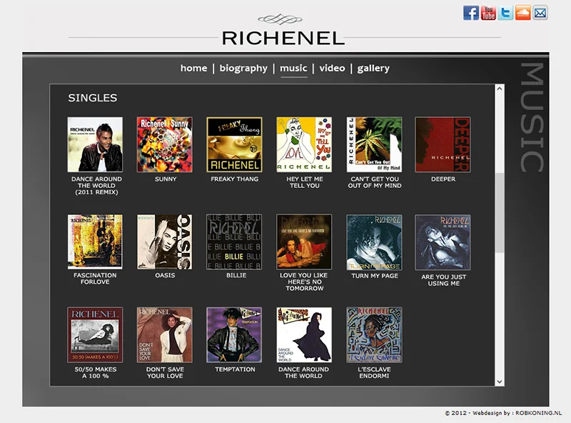
Task: Go to the home menu item
Action: pos(193,69)
